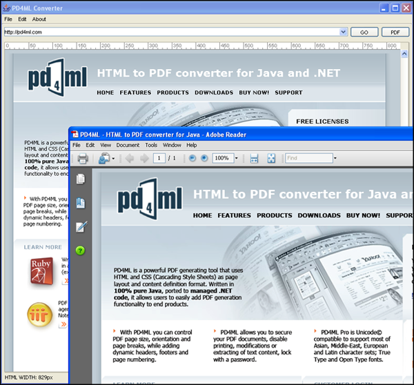Click the PDF icon in Adobe Reader title bar

click(x=75, y=135)
